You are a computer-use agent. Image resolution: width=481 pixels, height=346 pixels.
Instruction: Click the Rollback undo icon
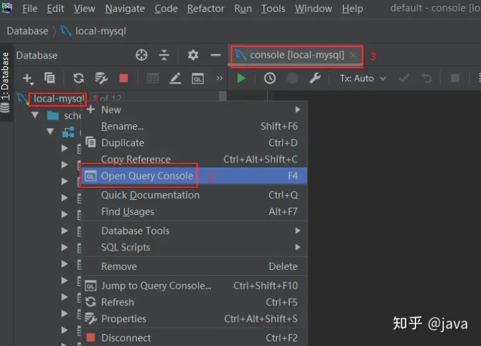(426, 79)
